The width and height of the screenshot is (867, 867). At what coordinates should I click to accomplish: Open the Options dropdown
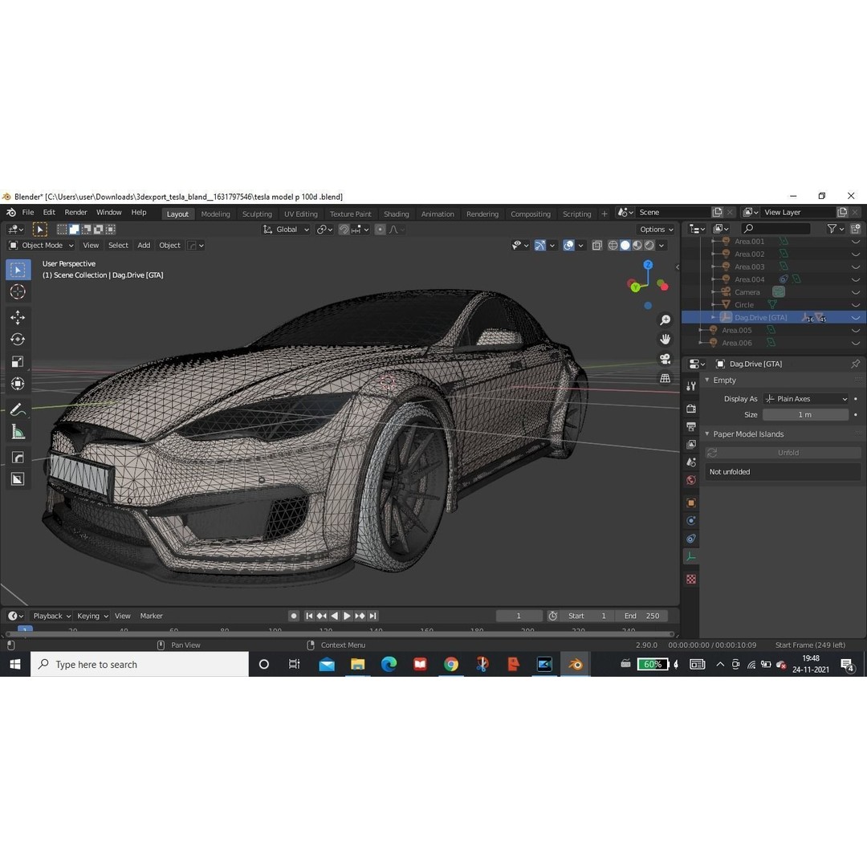657,230
